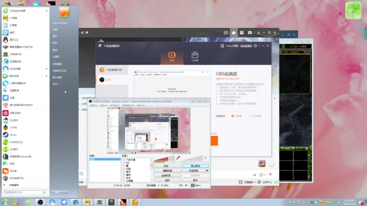Image resolution: width=367 pixels, height=206 pixels.
Task: Enable the 飞机价值 source checkbox
Action: tap(124, 160)
